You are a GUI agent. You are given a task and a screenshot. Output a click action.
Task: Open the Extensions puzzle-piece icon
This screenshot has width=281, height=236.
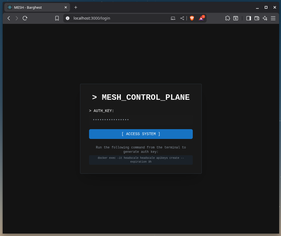tap(228, 18)
